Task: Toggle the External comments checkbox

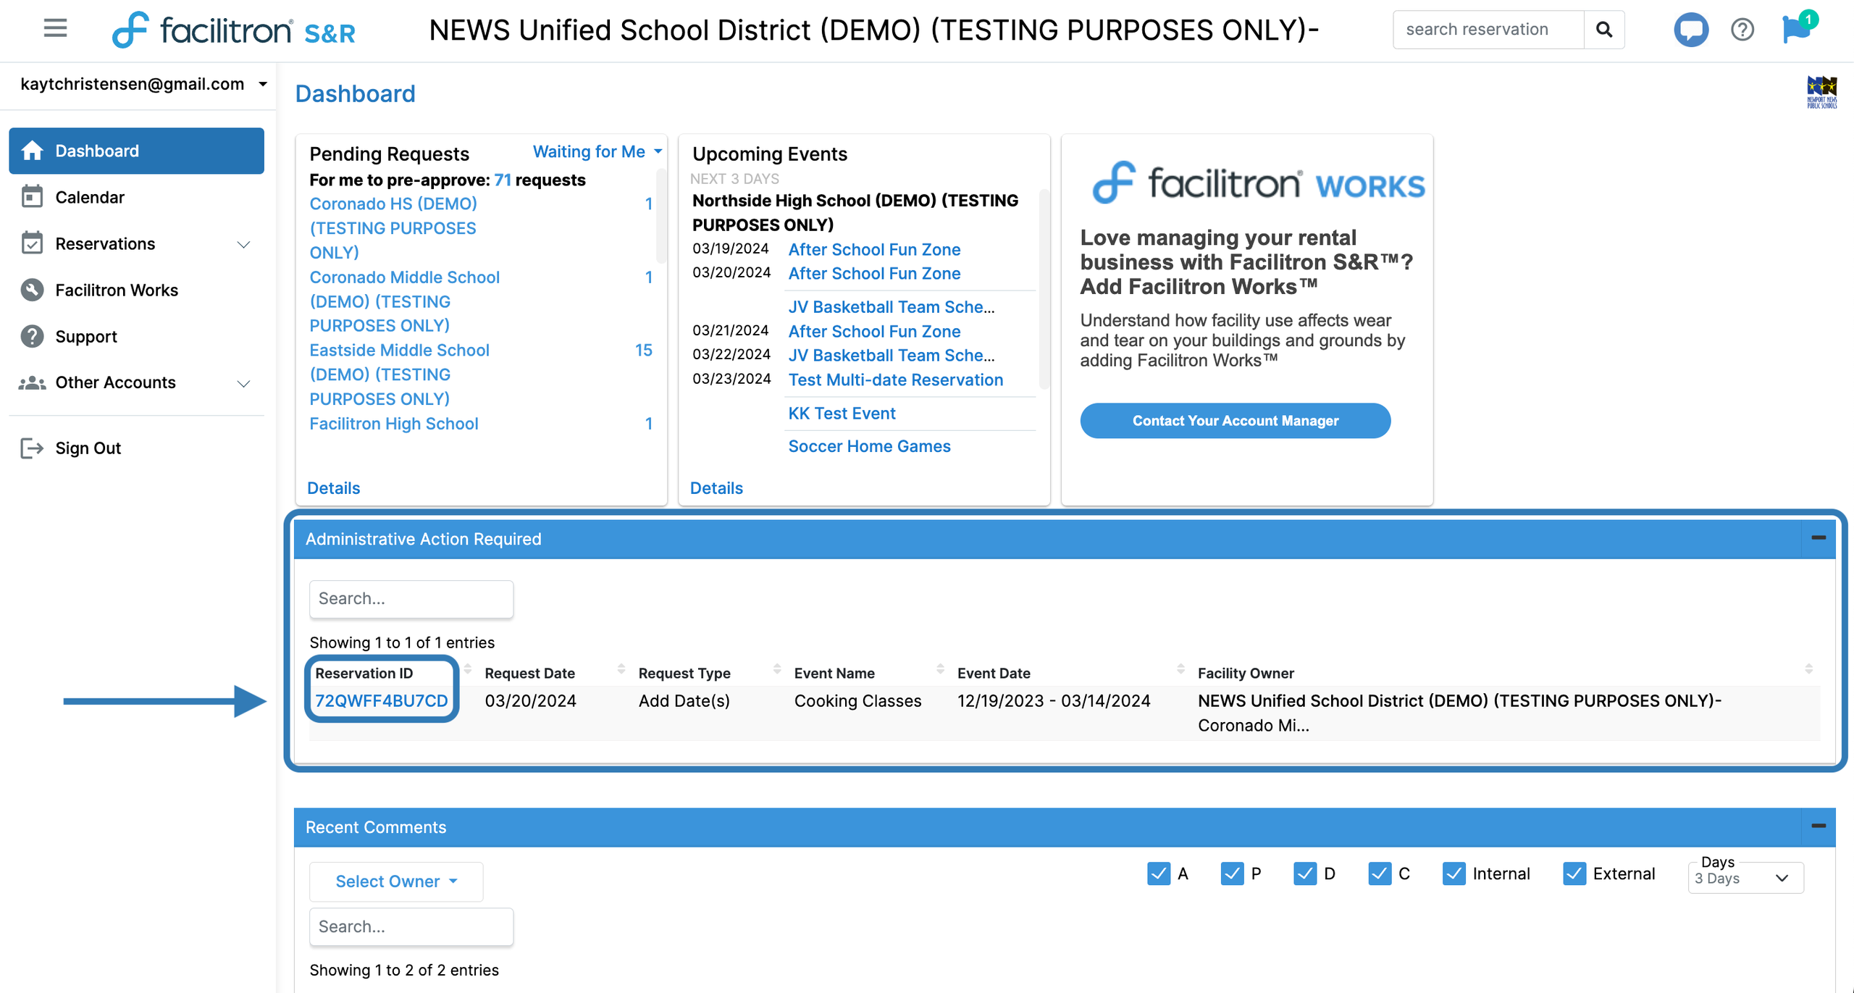Action: pyautogui.click(x=1574, y=873)
